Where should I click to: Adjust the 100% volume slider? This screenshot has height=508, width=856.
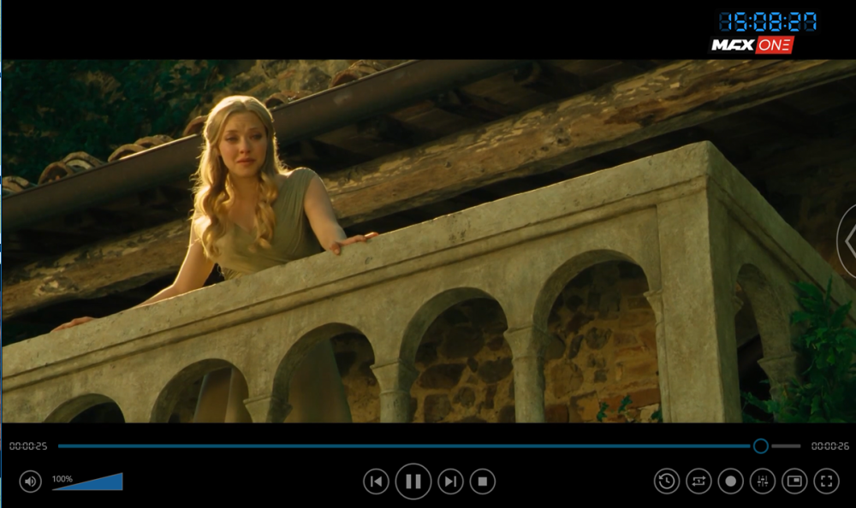pyautogui.click(x=87, y=481)
